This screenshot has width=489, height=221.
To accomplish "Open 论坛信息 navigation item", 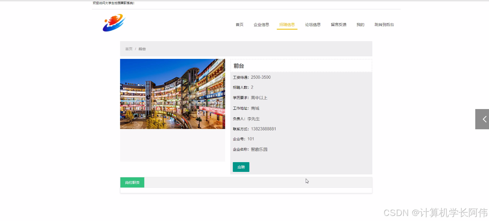I will pos(313,25).
